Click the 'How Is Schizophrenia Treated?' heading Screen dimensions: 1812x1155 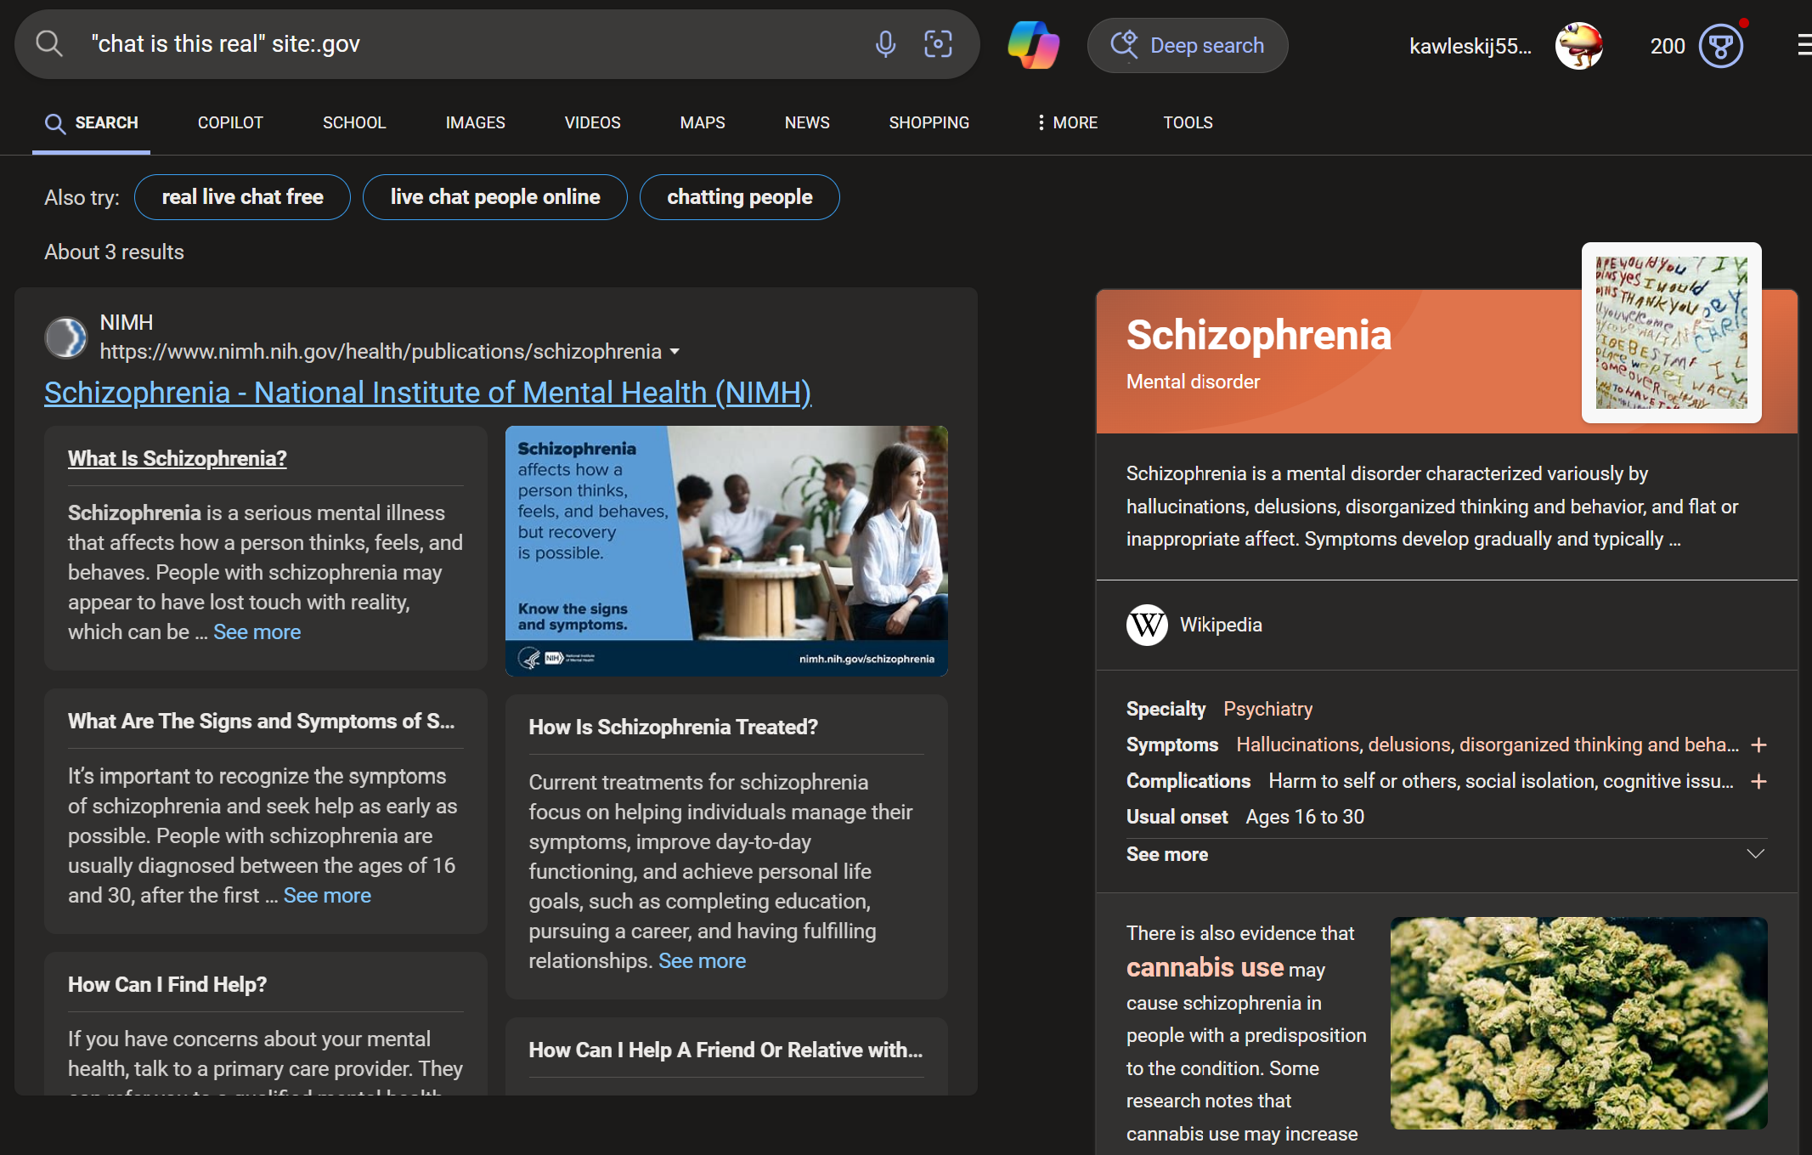click(x=674, y=727)
